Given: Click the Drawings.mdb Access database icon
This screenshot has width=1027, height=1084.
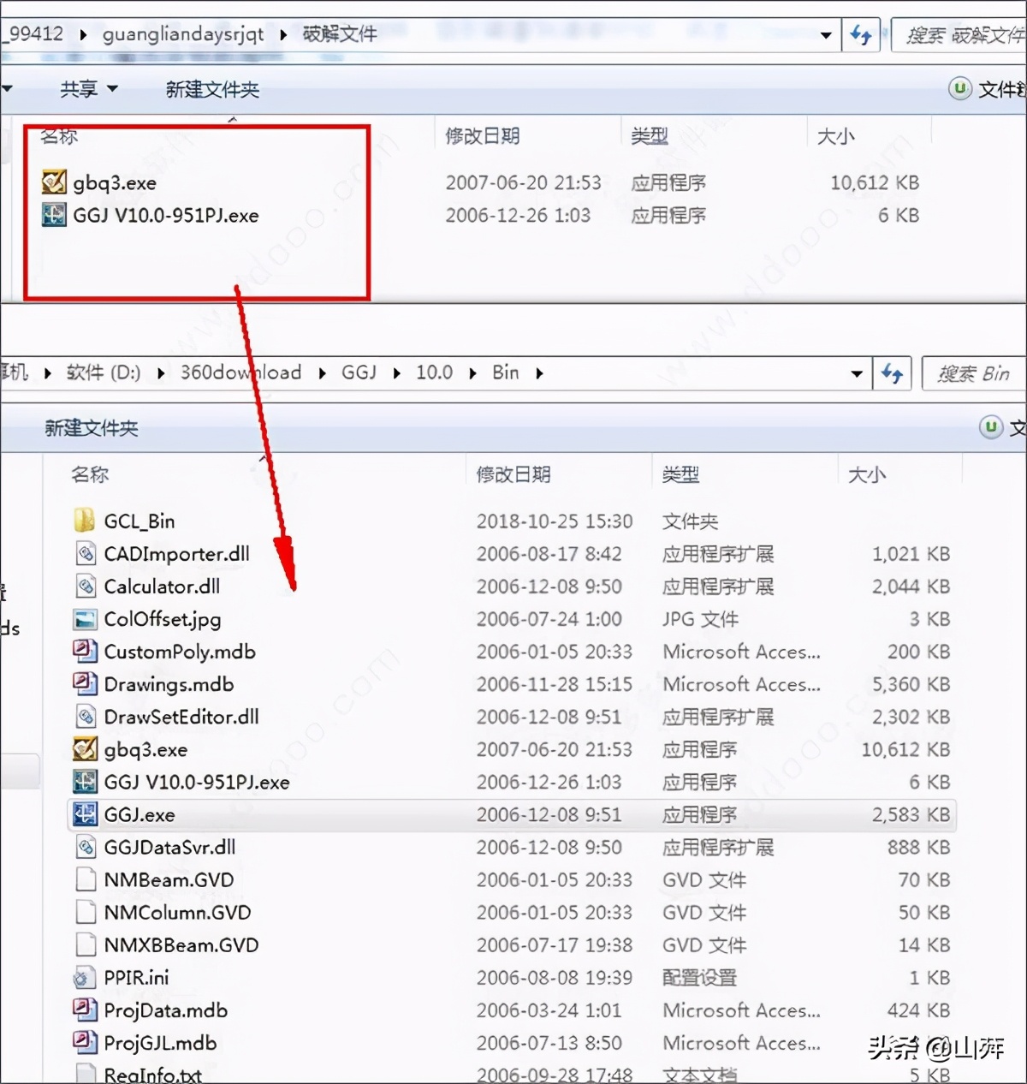Looking at the screenshot, I should pos(85,683).
